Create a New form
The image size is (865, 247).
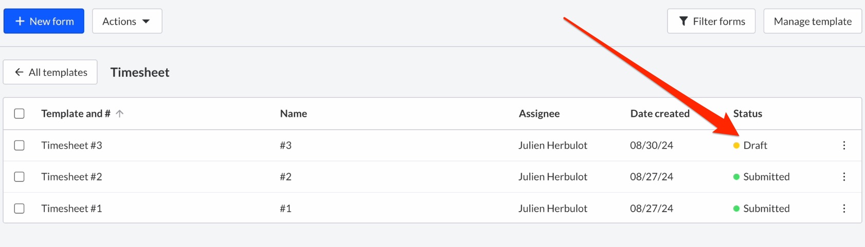[x=44, y=21]
